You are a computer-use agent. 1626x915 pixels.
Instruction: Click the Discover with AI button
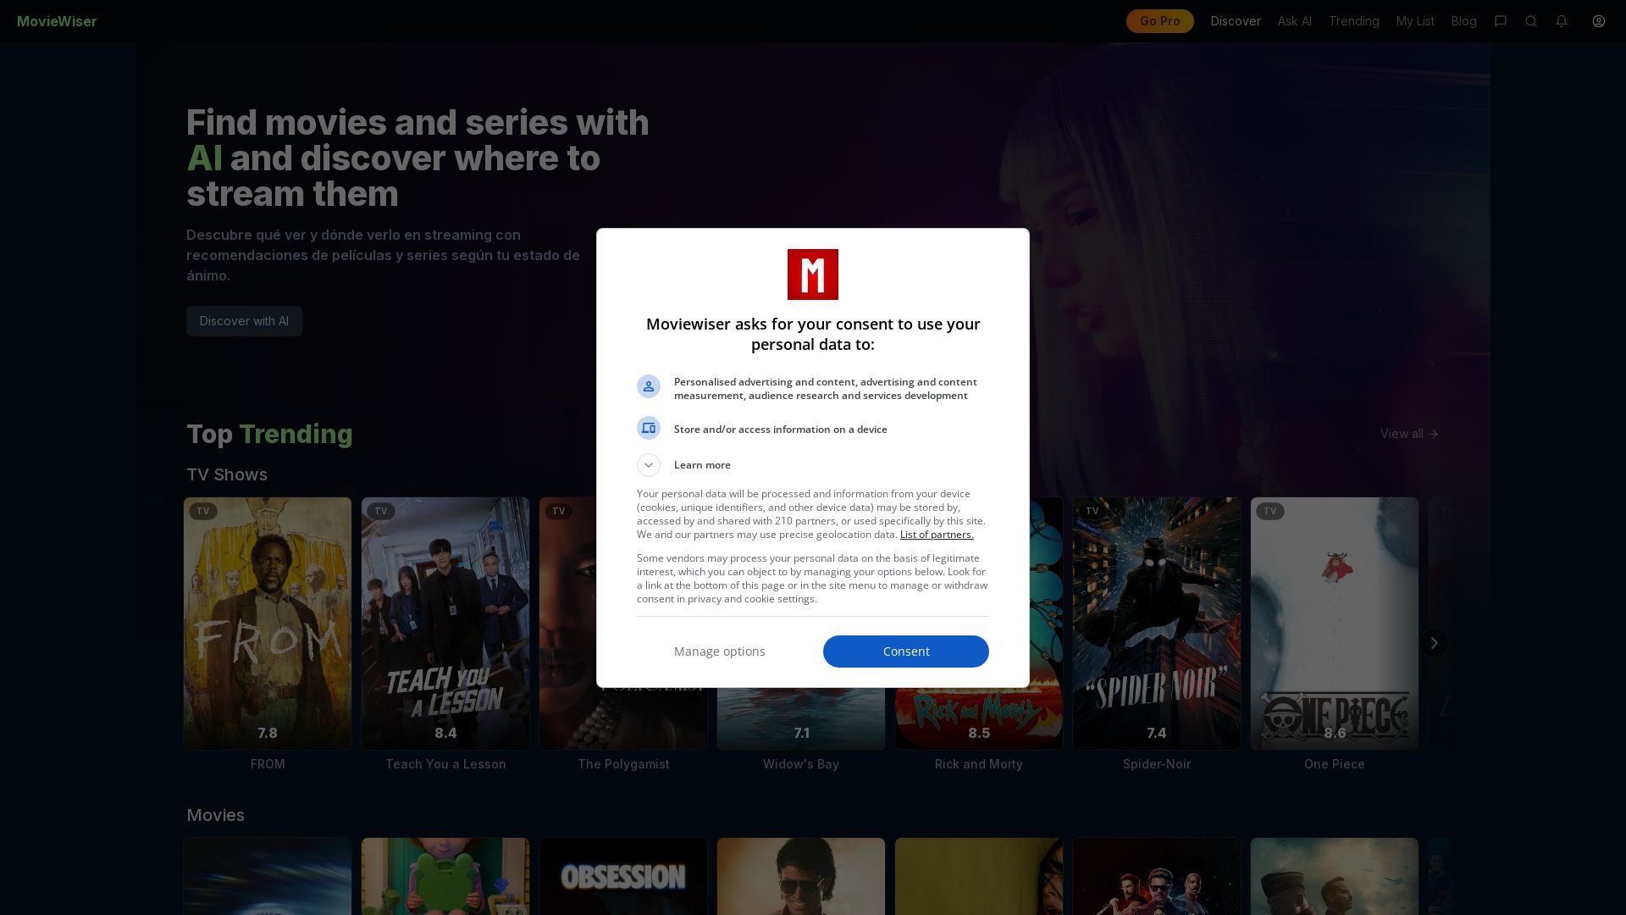[x=244, y=321]
